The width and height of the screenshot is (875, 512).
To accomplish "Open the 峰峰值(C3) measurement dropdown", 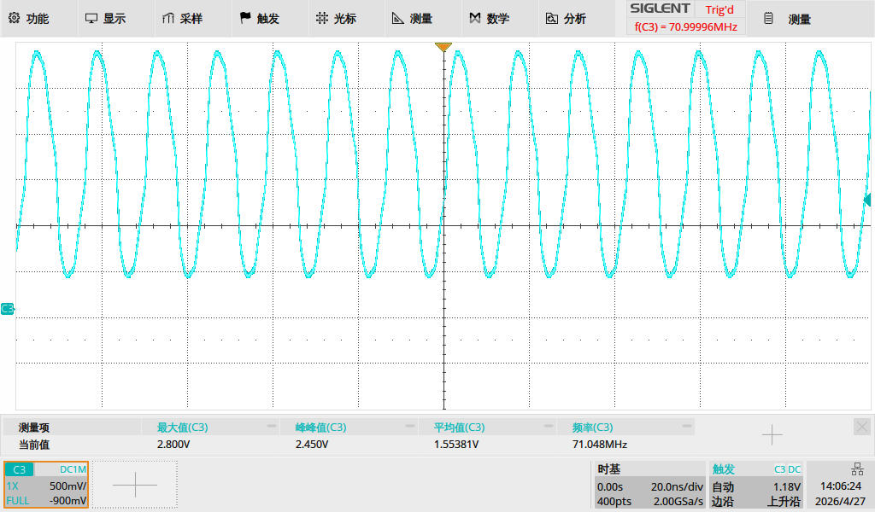I will (x=348, y=428).
